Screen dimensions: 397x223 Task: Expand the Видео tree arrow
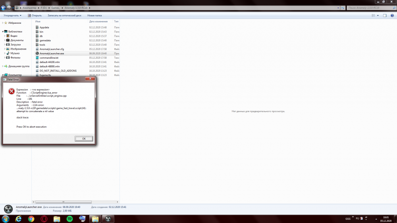point(5,36)
